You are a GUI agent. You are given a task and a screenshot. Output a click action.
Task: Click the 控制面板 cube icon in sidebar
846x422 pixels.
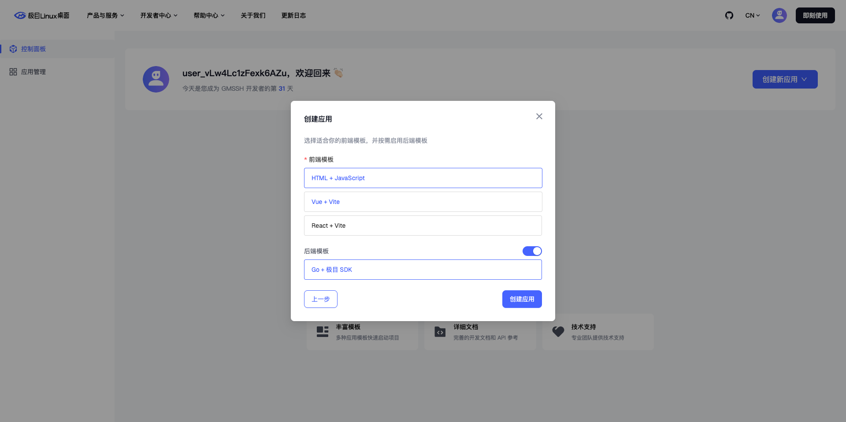[x=13, y=49]
